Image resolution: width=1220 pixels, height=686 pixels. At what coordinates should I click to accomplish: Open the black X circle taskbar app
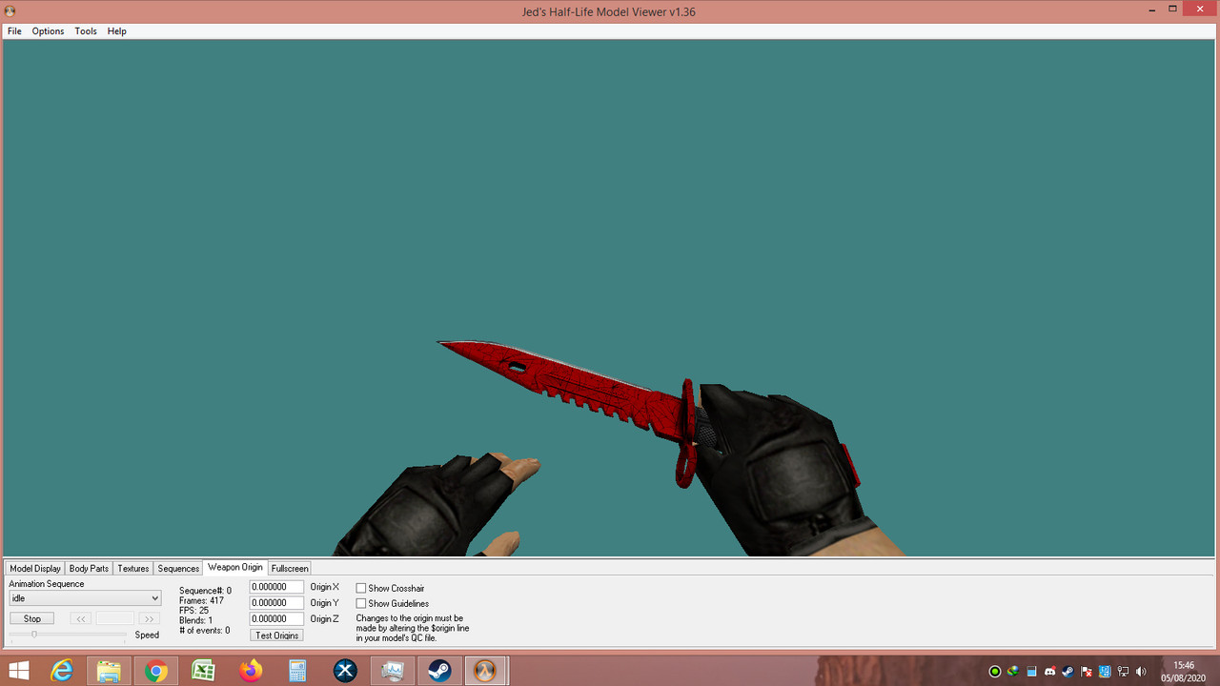[345, 671]
